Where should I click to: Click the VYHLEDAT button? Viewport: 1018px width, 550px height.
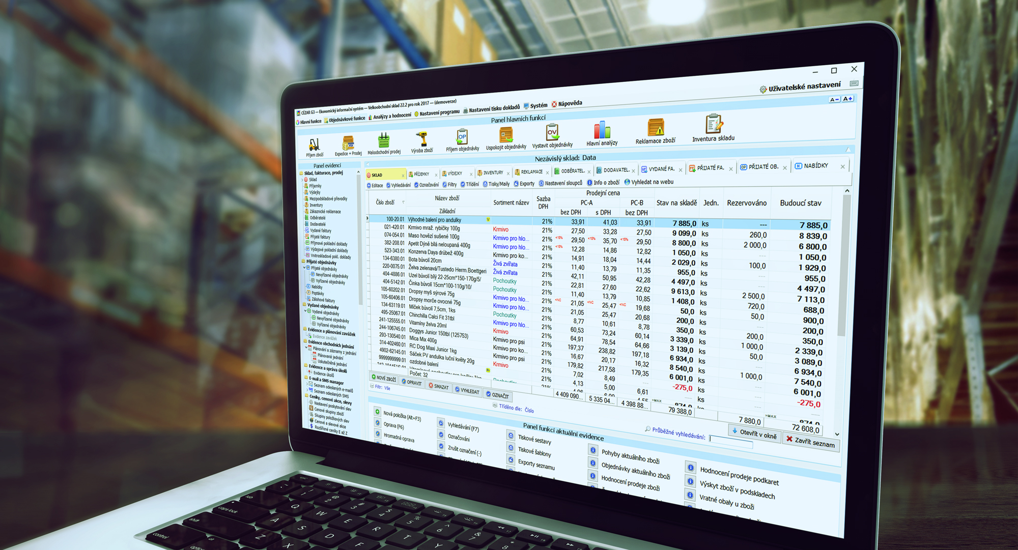pyautogui.click(x=467, y=390)
